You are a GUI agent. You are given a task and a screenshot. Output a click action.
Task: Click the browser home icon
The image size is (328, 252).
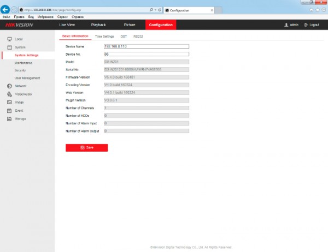coord(311,10)
